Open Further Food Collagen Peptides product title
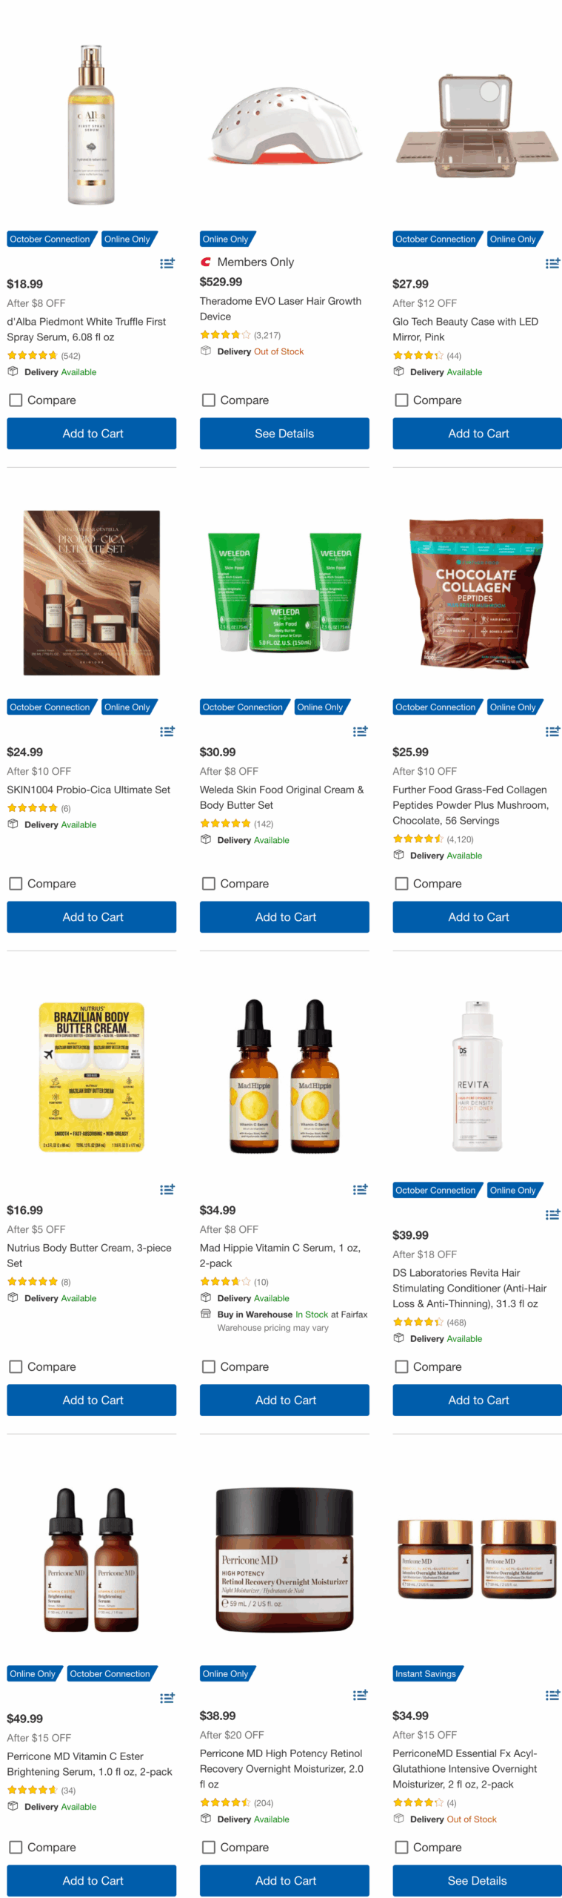562x1898 pixels. tap(470, 804)
